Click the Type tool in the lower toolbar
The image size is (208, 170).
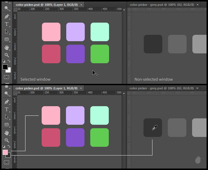point(6,109)
